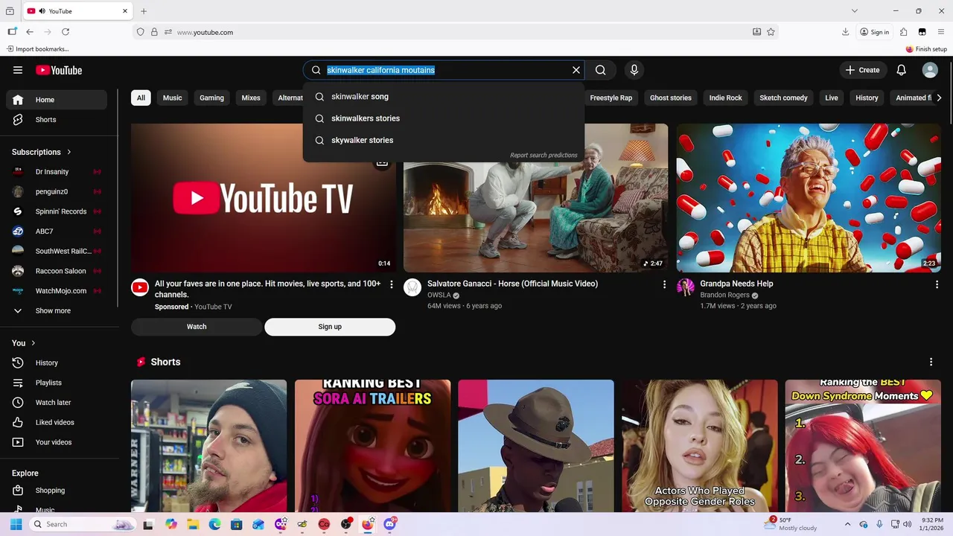Open Liked videos
This screenshot has height=536, width=953.
tap(57, 422)
